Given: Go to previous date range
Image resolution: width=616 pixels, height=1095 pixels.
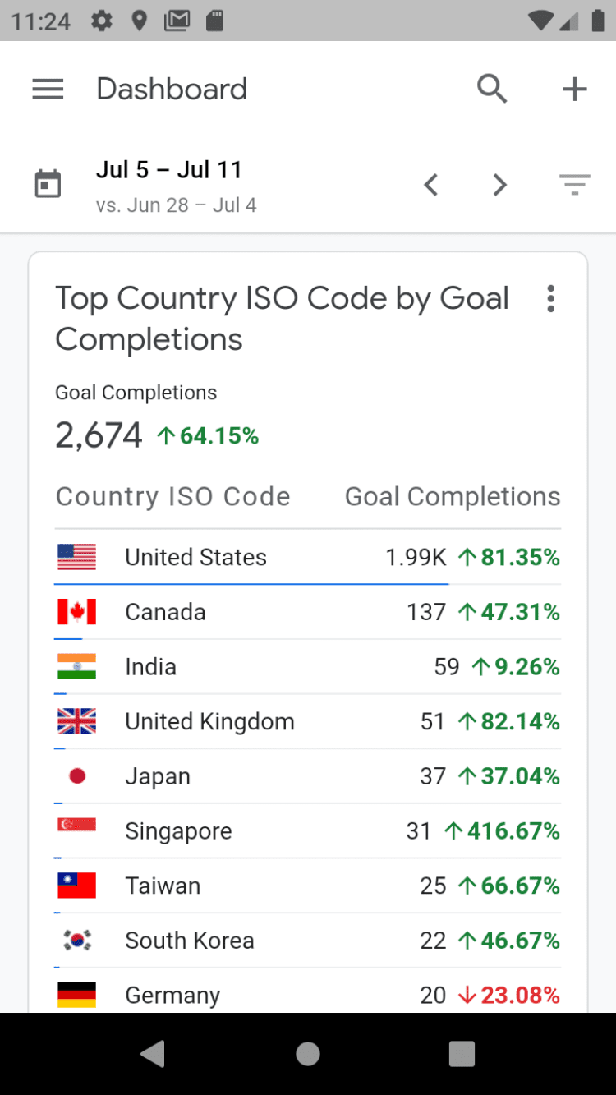Looking at the screenshot, I should pos(430,186).
